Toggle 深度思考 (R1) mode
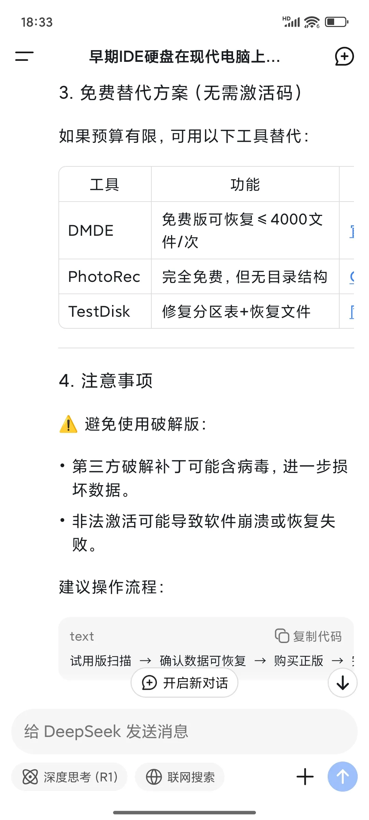Image resolution: width=369 pixels, height=820 pixels. click(70, 777)
